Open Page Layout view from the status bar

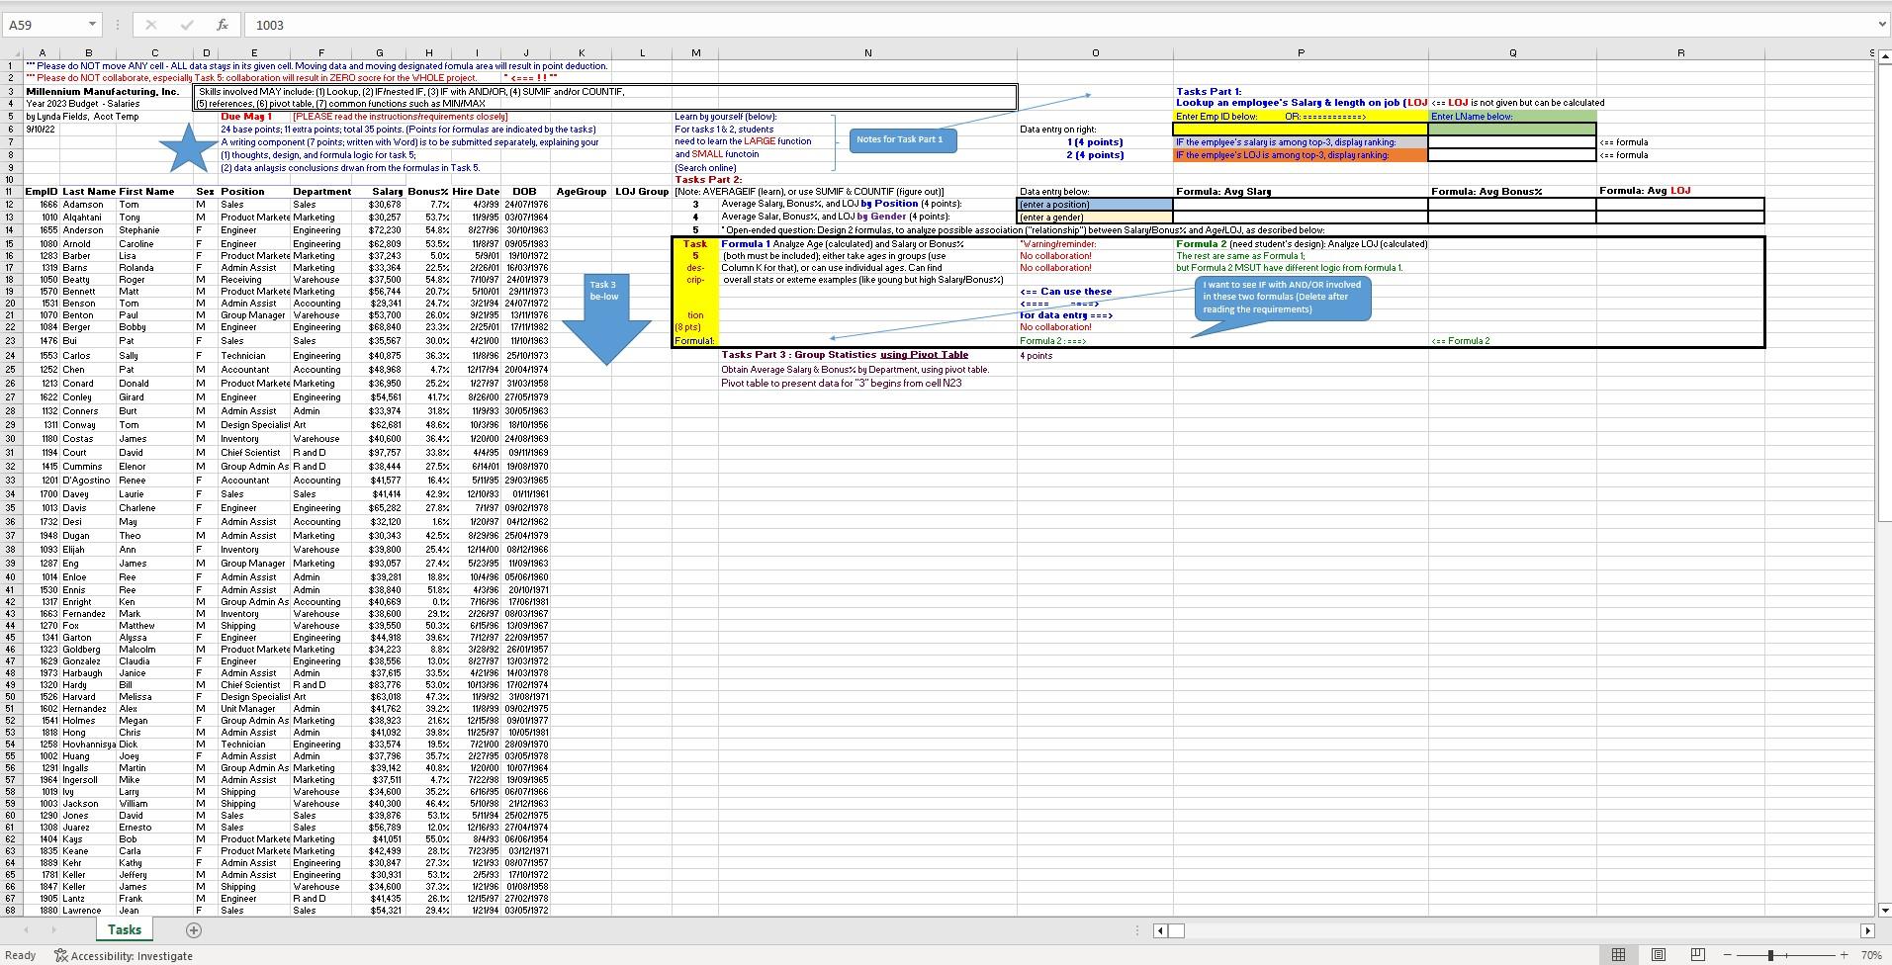1659,954
